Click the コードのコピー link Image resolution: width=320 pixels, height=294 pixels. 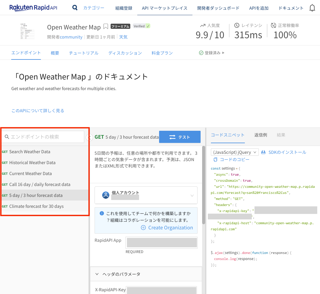(x=235, y=160)
